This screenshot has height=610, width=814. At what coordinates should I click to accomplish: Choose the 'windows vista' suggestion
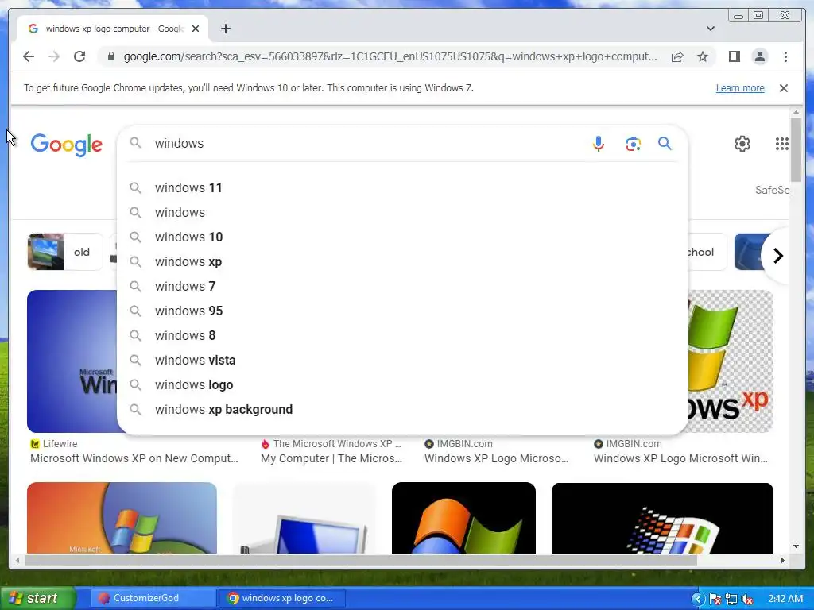tap(402, 361)
